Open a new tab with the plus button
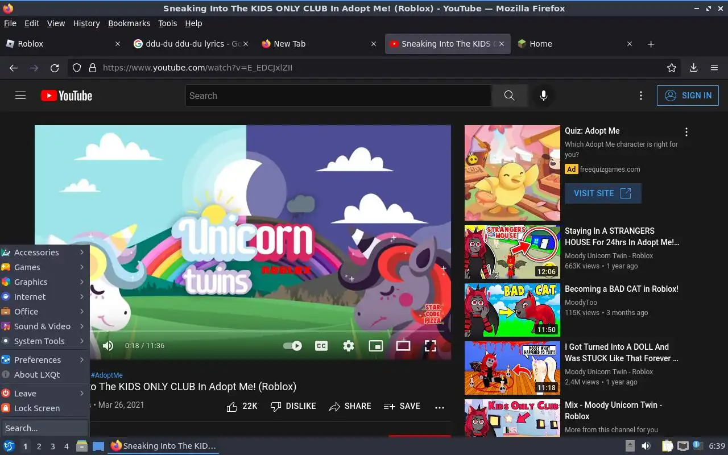The height and width of the screenshot is (455, 728). click(x=651, y=44)
